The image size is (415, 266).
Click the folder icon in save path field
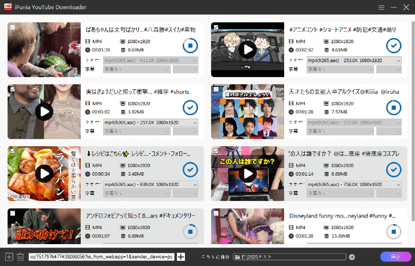tap(237, 257)
